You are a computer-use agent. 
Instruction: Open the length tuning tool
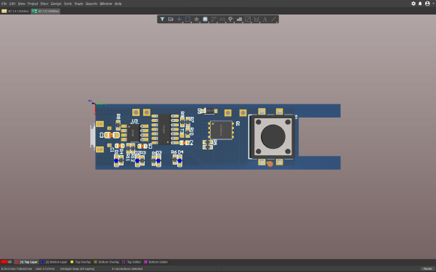[x=222, y=19]
